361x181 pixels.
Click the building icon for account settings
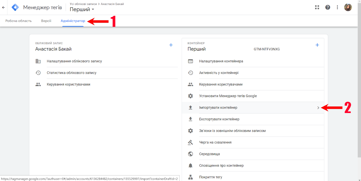coord(38,61)
